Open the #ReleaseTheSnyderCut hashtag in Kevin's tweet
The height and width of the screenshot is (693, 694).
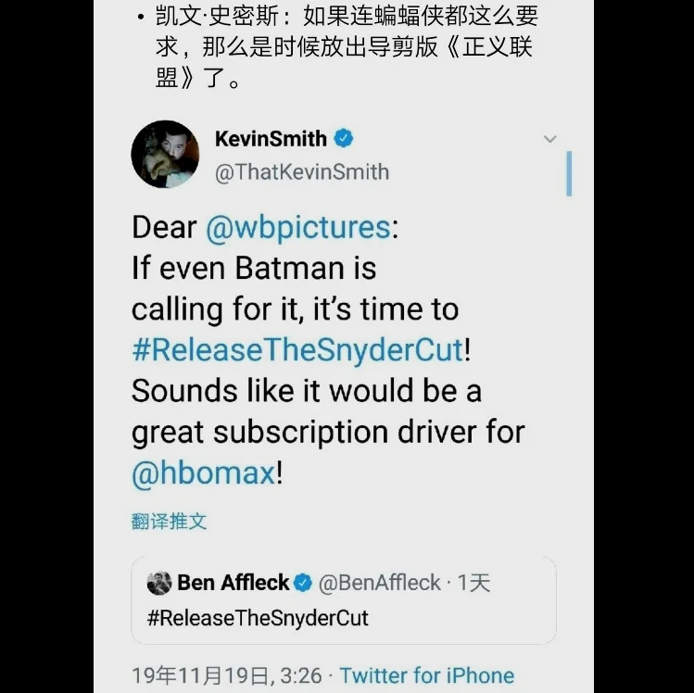pos(297,349)
